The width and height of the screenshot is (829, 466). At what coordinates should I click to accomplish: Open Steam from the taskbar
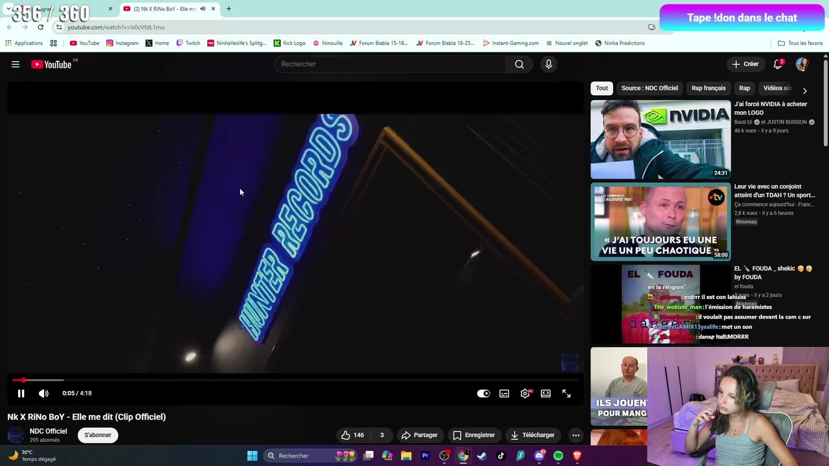coord(482,456)
